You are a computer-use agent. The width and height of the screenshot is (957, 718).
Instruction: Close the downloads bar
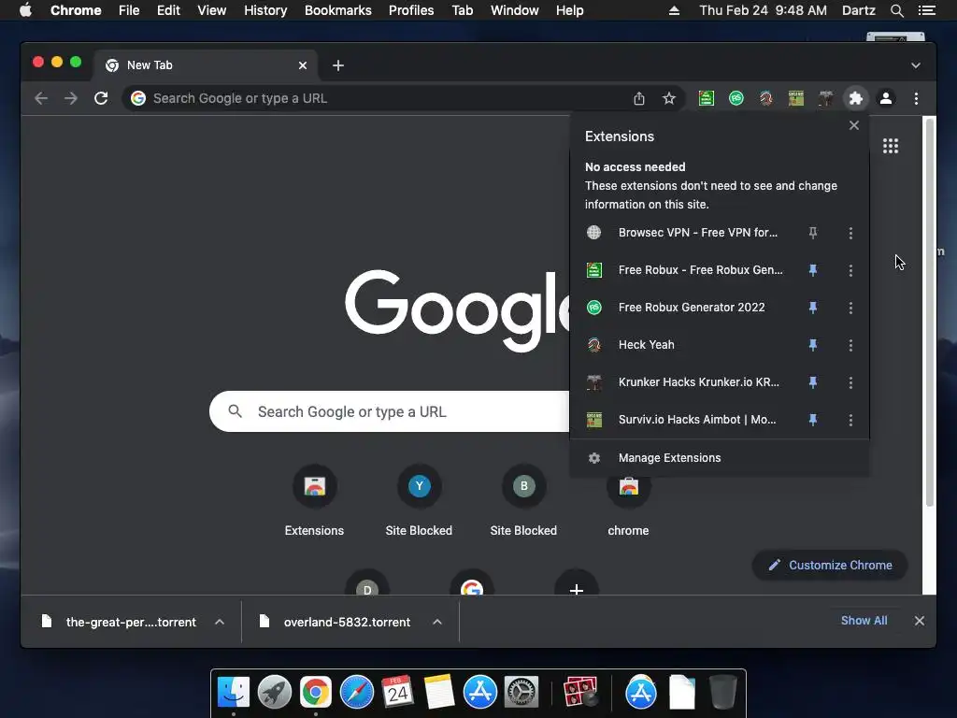[920, 621]
